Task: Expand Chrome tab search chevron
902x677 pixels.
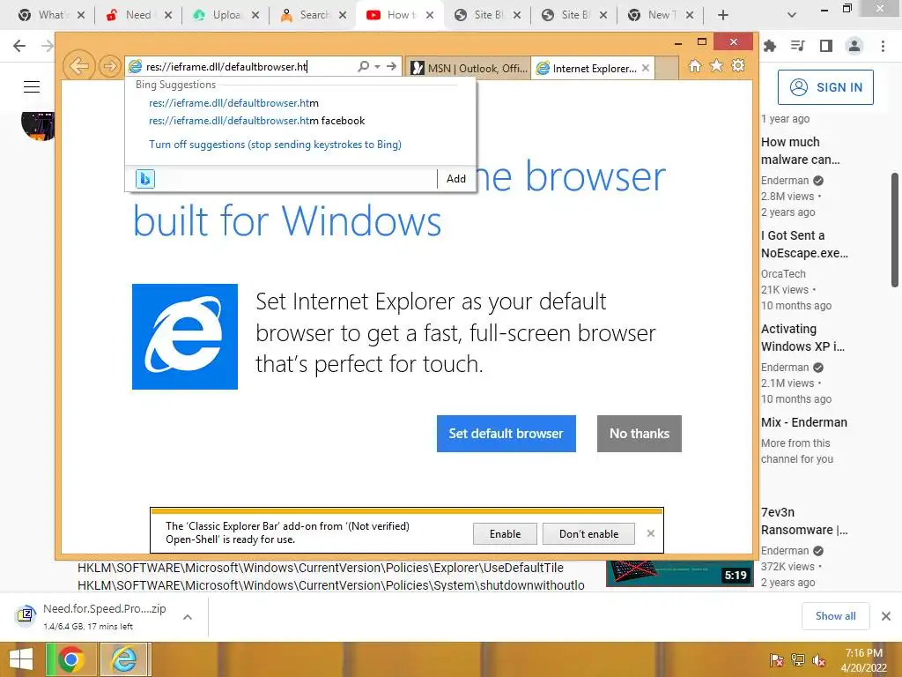Action: point(792,15)
